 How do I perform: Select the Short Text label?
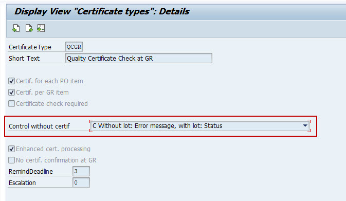pyautogui.click(x=24, y=58)
